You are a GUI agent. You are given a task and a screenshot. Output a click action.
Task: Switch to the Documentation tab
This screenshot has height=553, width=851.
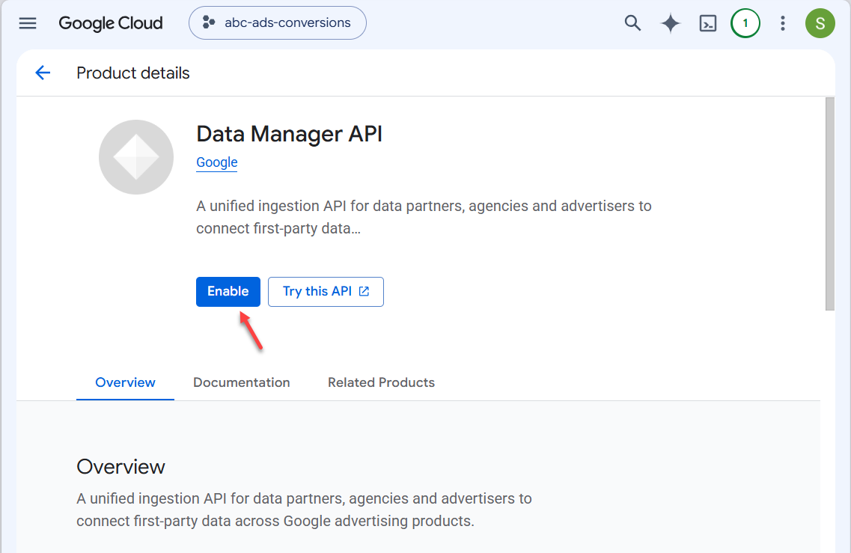pos(242,382)
